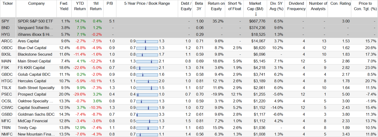The image size is (378, 137).
Task: Click the Return on Equity header
Action: coord(216,6)
